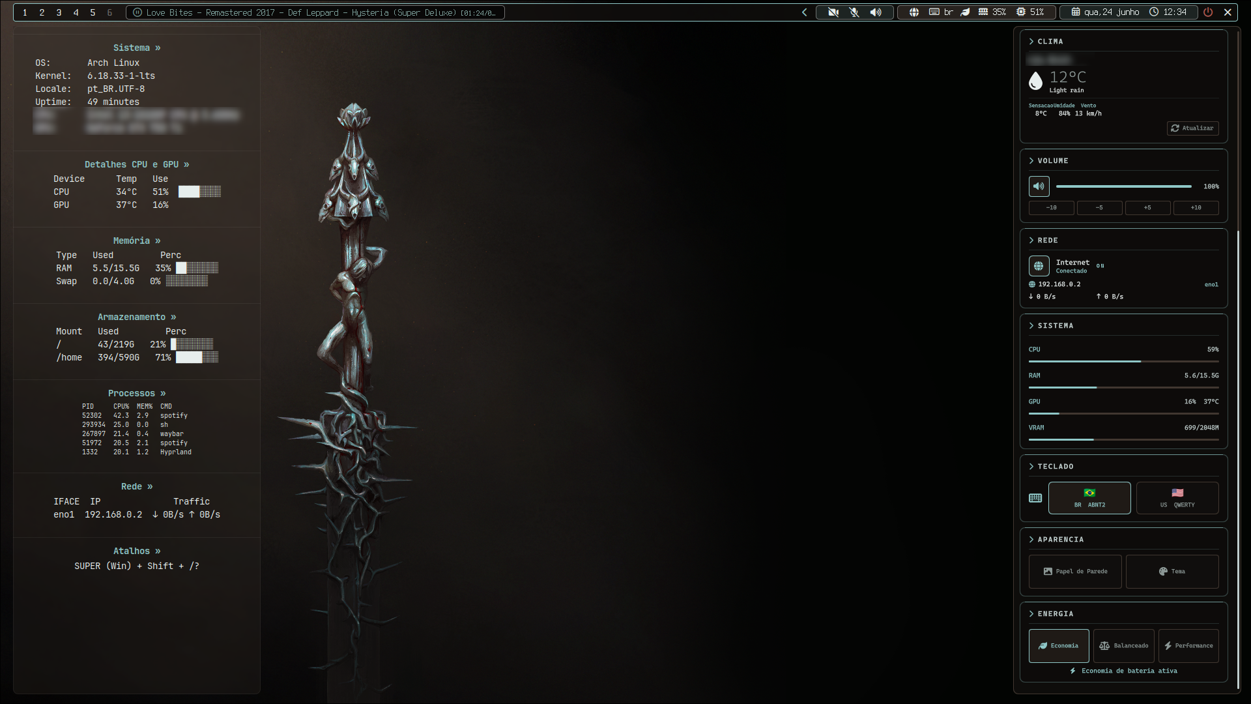Toggle the camera-off icon in the top bar

click(833, 12)
